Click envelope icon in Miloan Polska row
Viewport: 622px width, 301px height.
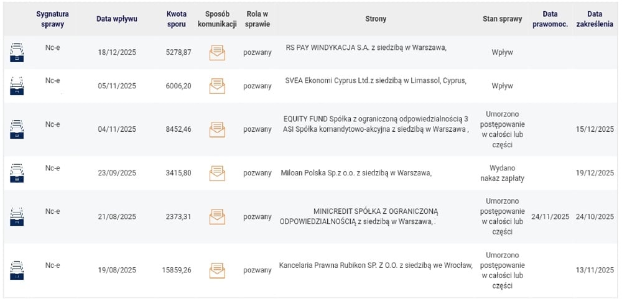tap(217, 172)
